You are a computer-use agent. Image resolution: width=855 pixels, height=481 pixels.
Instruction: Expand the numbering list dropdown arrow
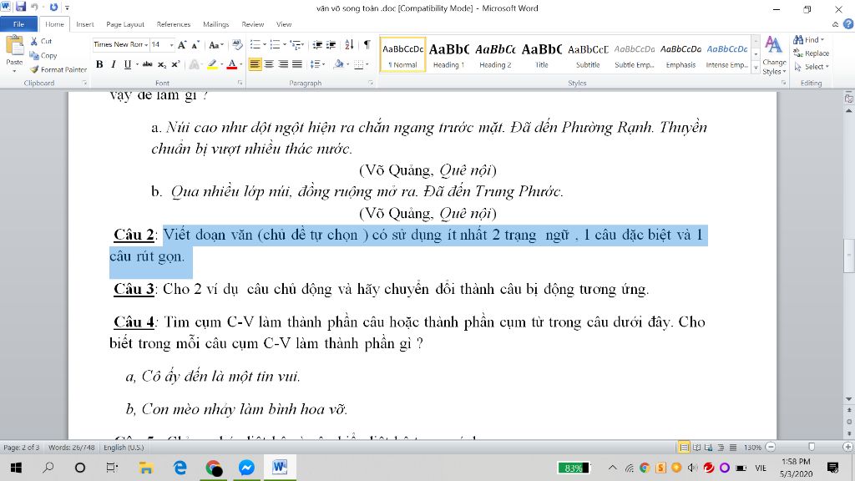(x=284, y=45)
